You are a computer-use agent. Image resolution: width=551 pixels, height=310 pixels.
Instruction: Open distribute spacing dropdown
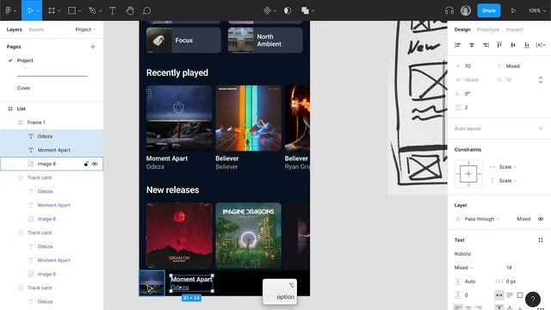pyautogui.click(x=541, y=45)
